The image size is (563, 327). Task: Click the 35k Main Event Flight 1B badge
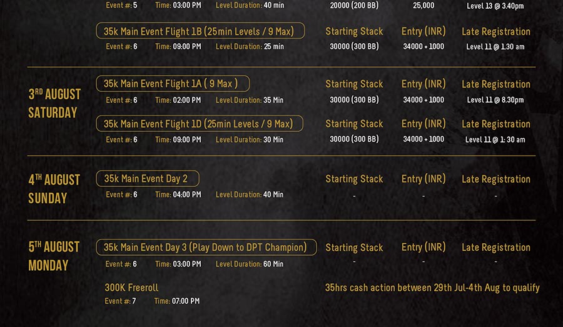[x=200, y=31]
